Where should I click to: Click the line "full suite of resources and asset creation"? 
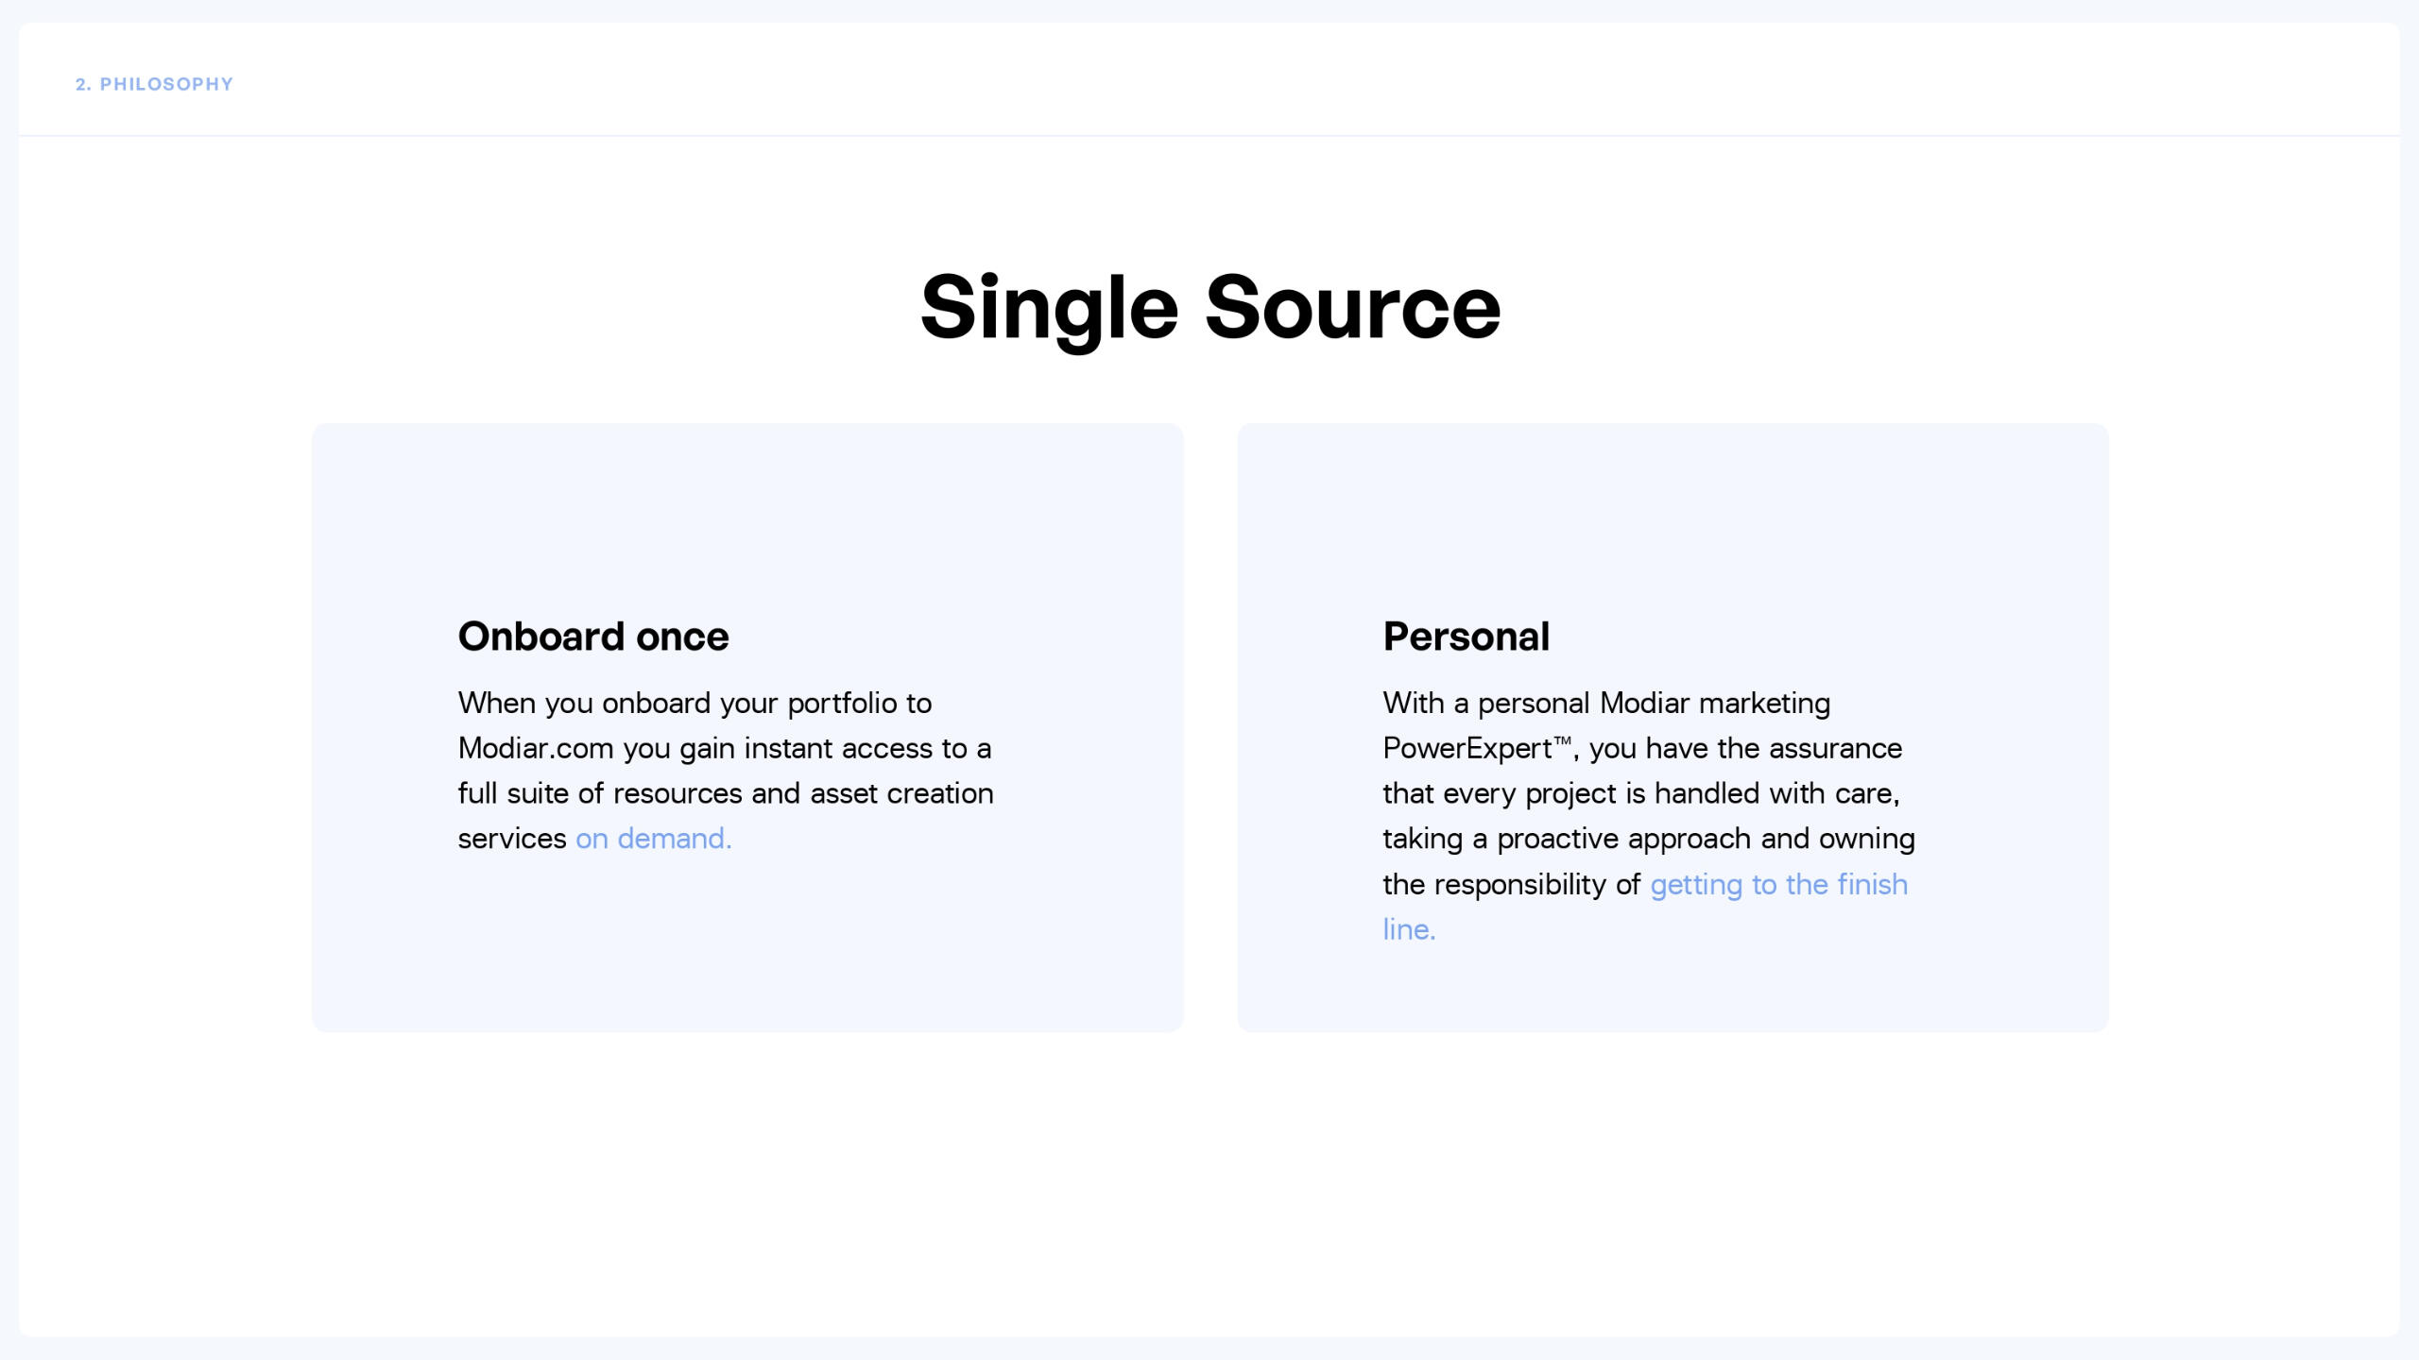coord(726,793)
